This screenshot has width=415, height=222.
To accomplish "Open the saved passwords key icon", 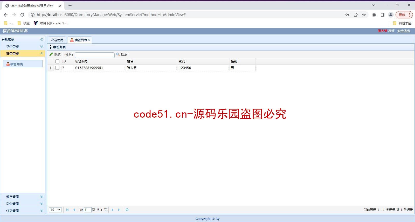I will tap(347, 15).
